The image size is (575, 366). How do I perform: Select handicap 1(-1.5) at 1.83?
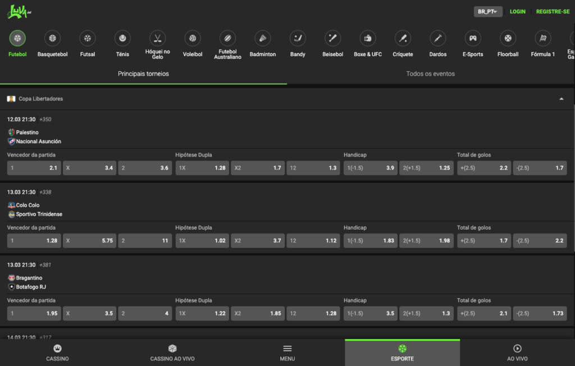click(x=371, y=241)
